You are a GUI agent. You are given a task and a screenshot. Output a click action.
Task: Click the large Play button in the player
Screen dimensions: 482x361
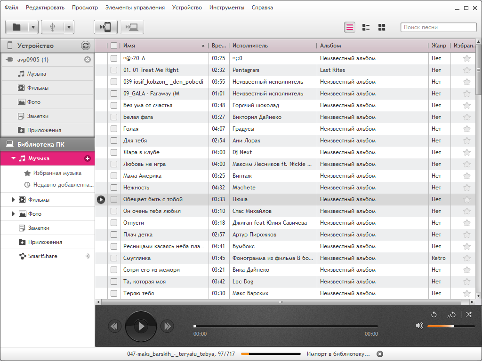coord(141,326)
